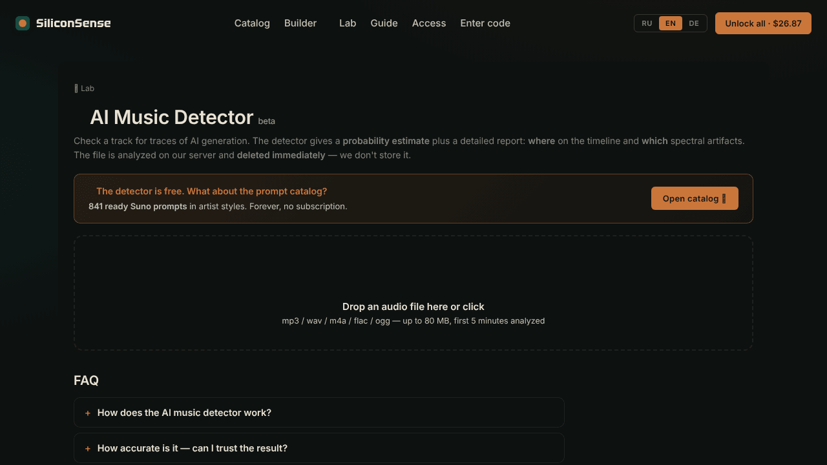Screen dimensions: 827x465
Task: Click the SiliconSense logo icon
Action: 23,23
